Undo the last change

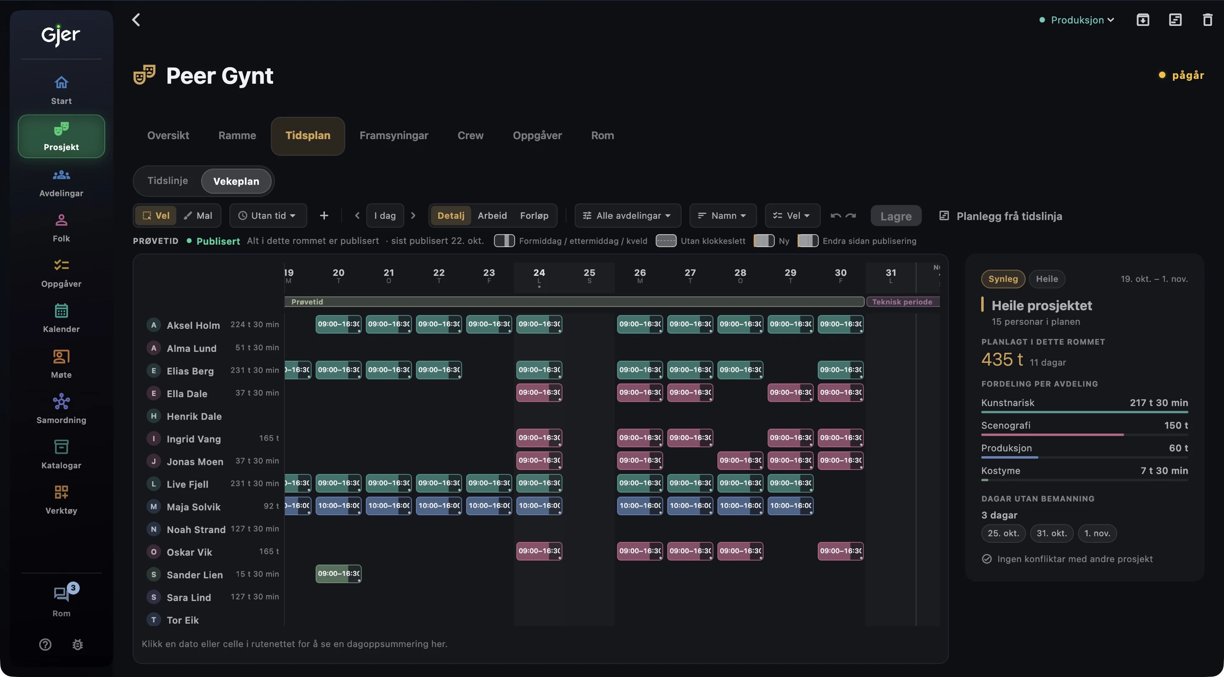pos(836,216)
